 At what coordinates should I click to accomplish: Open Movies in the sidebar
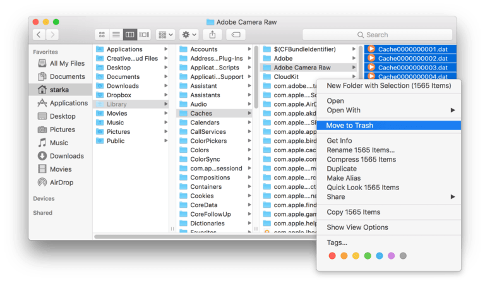61,169
